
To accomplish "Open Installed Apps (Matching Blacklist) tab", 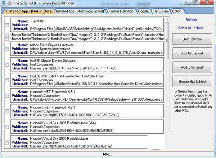I will 80,11.
